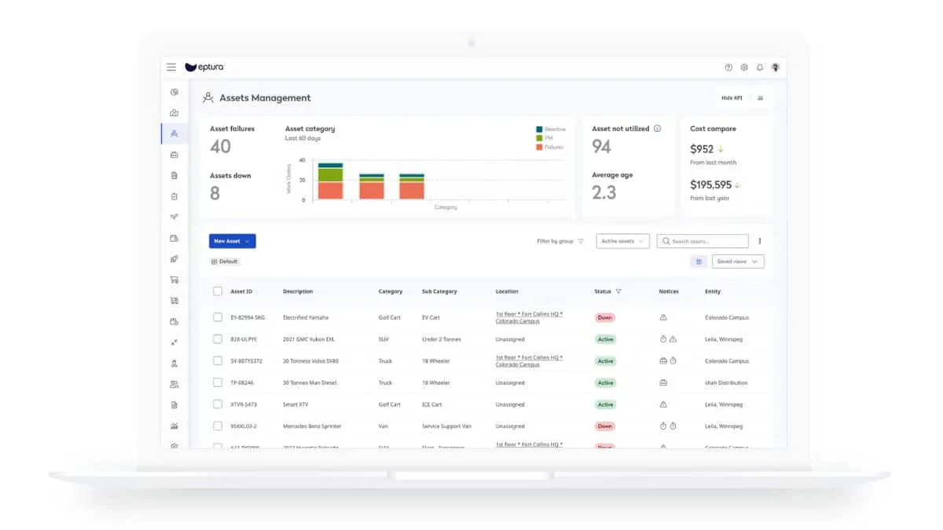Open the rocket sidebar icon

coord(174,259)
